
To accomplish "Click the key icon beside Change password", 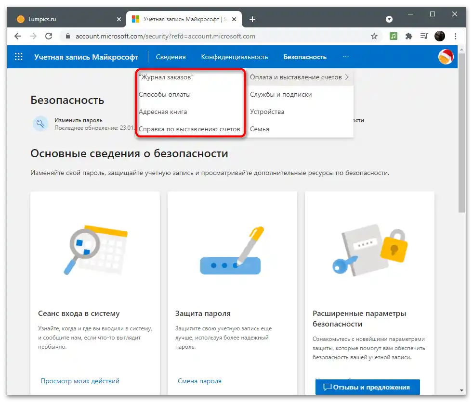I will [40, 124].
